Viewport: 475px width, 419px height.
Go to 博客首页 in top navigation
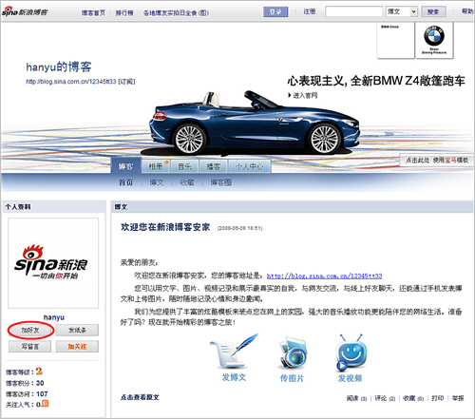[x=93, y=13]
